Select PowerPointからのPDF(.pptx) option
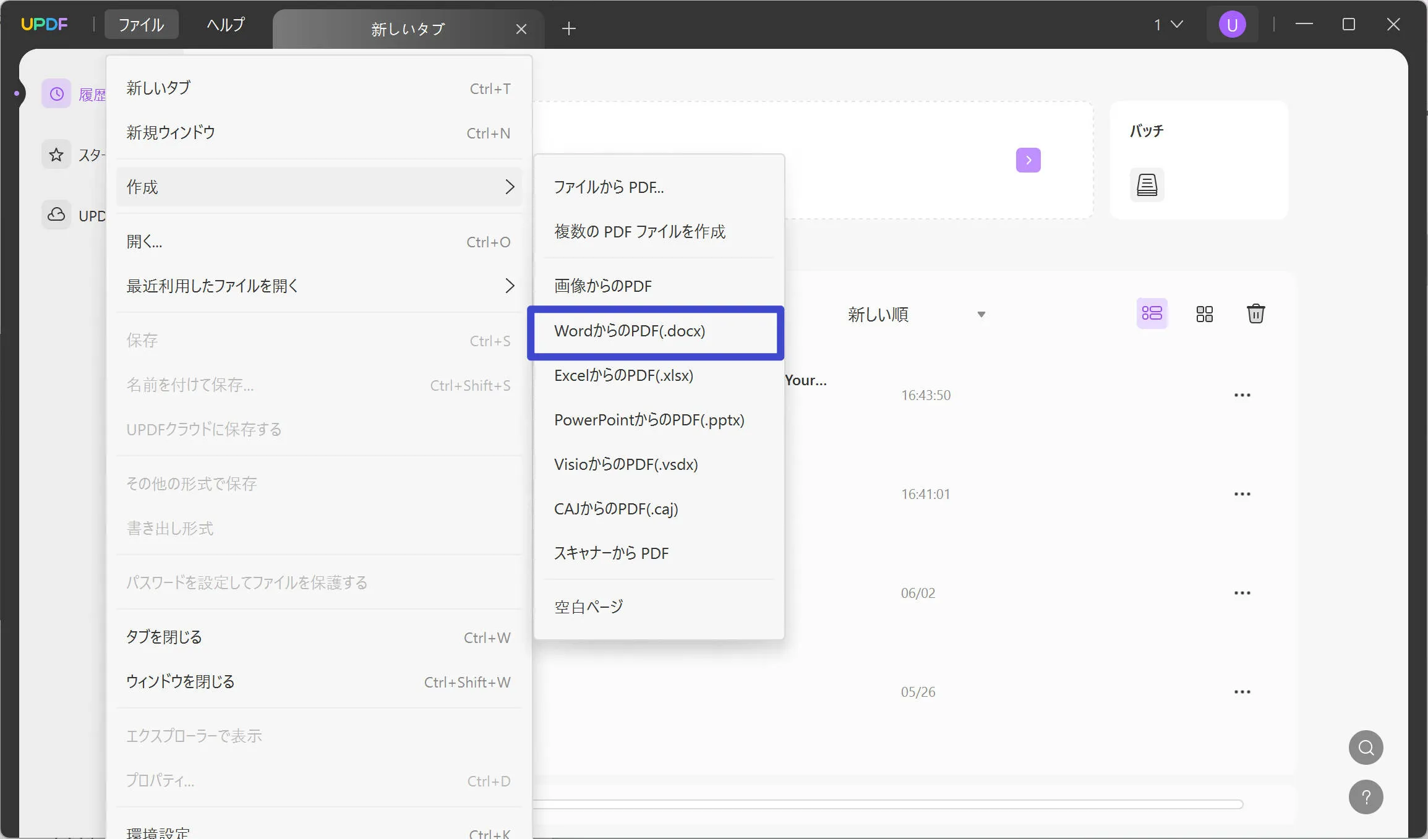The image size is (1428, 839). [659, 420]
